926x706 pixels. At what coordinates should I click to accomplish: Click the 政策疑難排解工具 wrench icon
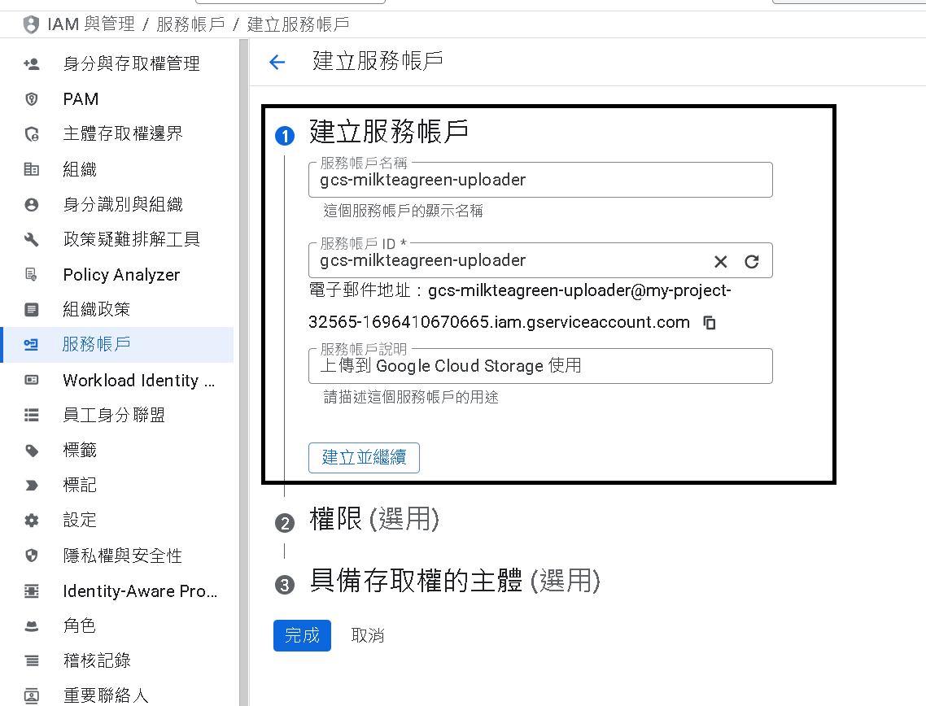point(31,239)
